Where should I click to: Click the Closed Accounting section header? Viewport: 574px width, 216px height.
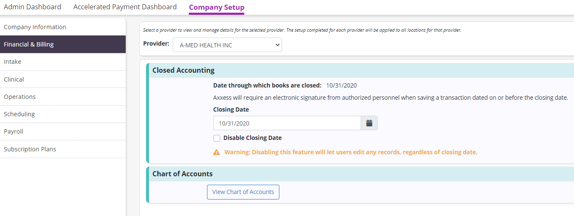pyautogui.click(x=183, y=70)
